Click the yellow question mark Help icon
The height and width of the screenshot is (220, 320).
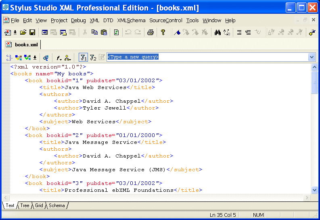pos(163,32)
